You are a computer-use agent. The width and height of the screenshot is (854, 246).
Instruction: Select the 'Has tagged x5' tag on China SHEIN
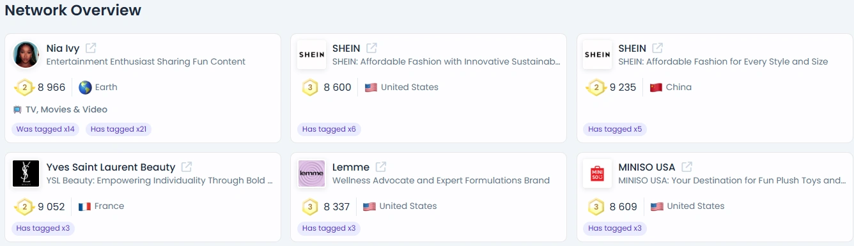[x=615, y=129]
